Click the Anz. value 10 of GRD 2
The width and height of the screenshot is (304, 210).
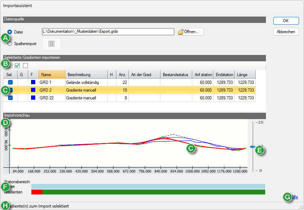point(122,90)
